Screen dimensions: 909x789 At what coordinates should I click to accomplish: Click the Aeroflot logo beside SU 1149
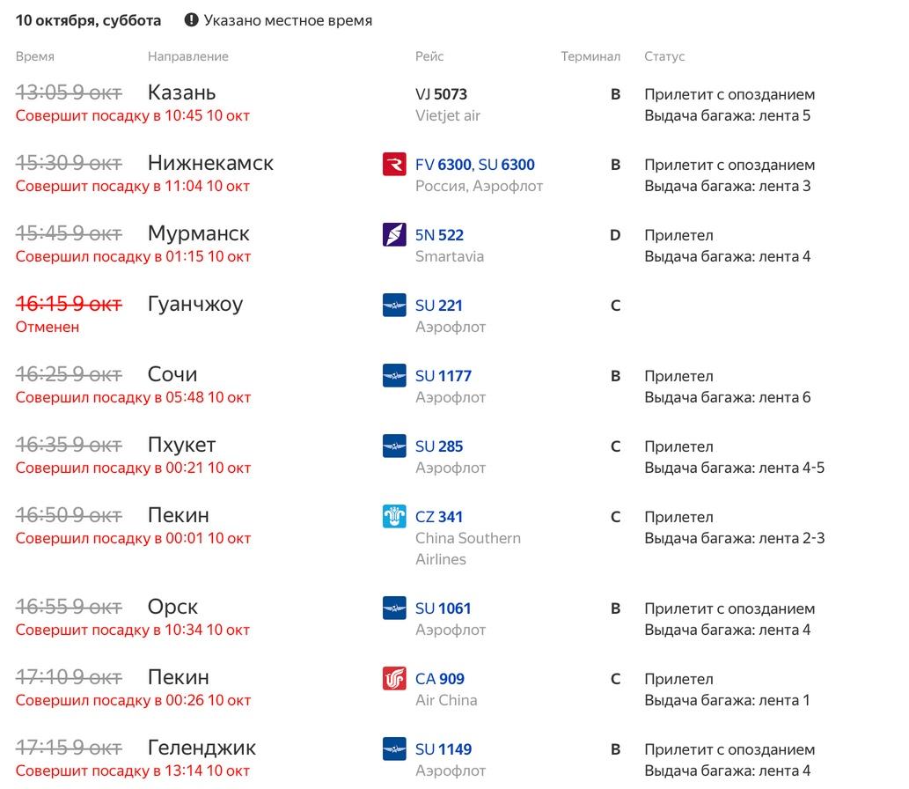(x=394, y=749)
